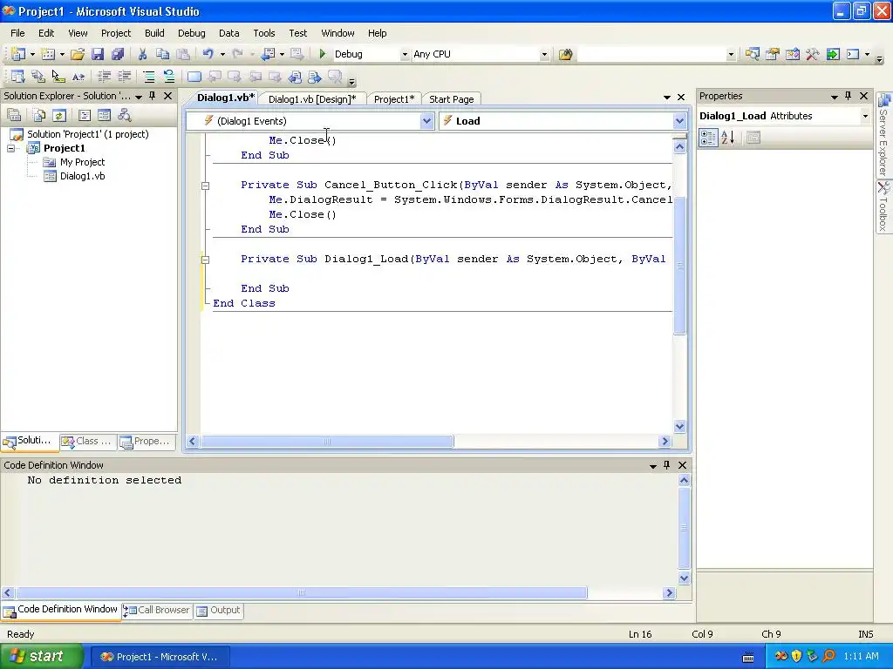The height and width of the screenshot is (669, 893).
Task: Click the Windows start button
Action: pos(41,657)
